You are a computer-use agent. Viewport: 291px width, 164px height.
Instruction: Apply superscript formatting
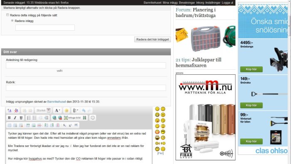[x=70, y=125]
